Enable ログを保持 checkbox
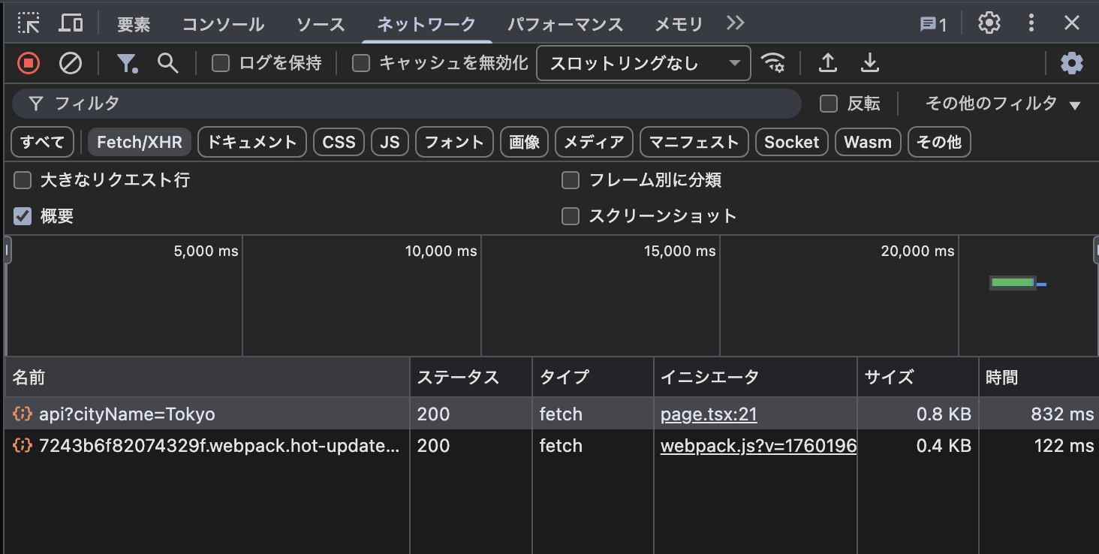Image resolution: width=1099 pixels, height=554 pixels. click(220, 63)
